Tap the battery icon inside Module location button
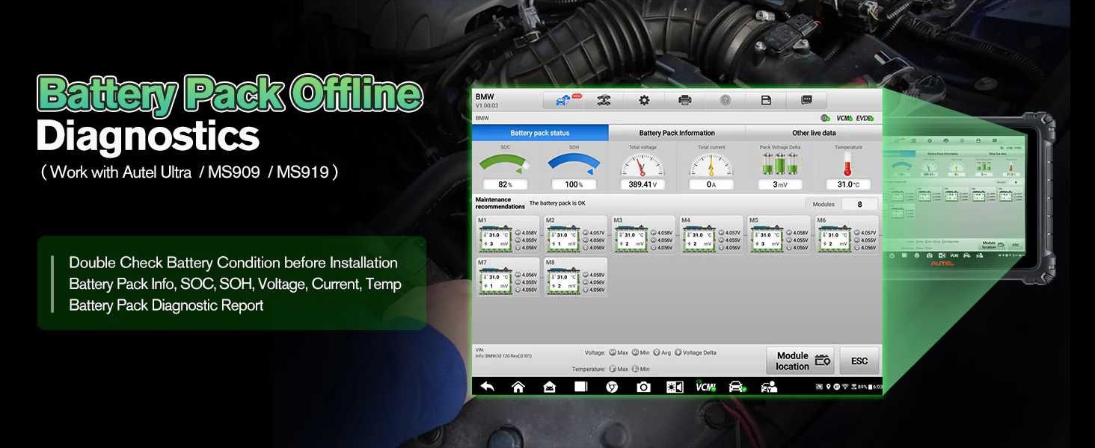The height and width of the screenshot is (448, 1095). (823, 361)
